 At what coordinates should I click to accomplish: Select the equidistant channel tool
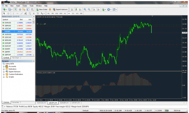(x=26, y=13)
